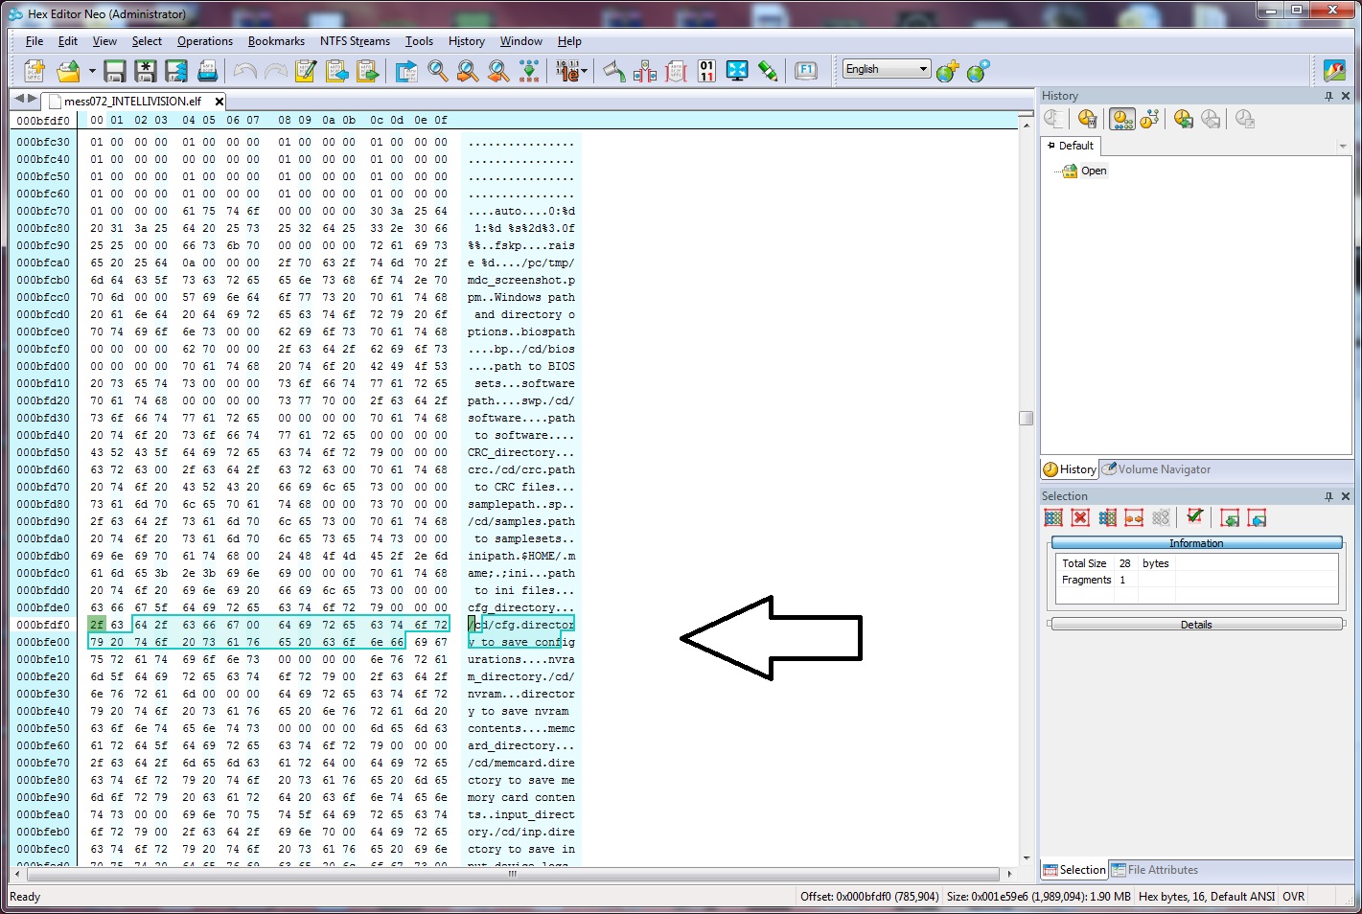The width and height of the screenshot is (1362, 914).
Task: Click the Find magnifier icon
Action: point(438,70)
